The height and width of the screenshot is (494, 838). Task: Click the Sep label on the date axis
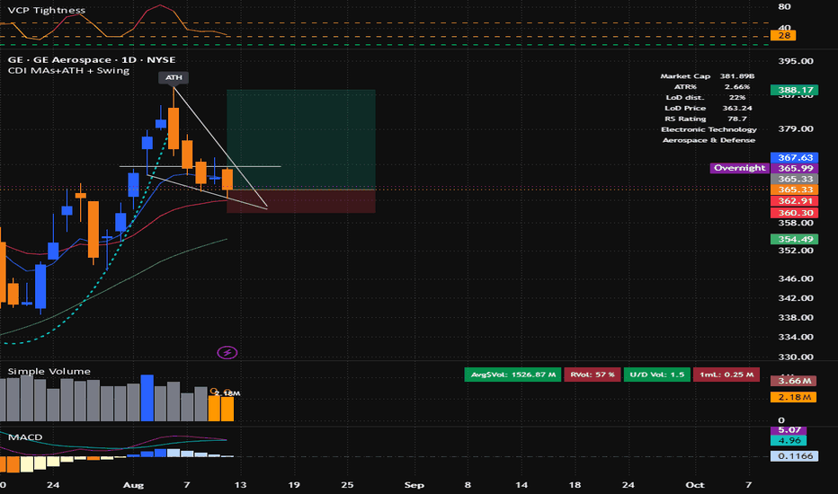pyautogui.click(x=415, y=485)
